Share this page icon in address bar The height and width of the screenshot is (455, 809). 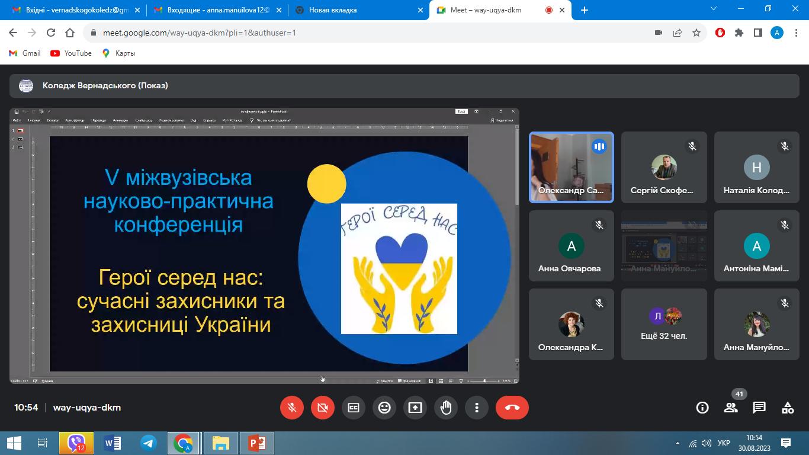678,33
